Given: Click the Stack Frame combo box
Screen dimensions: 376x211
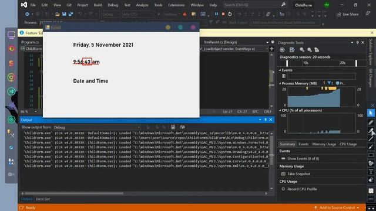Looking at the screenshot, I should [x=285, y=22].
